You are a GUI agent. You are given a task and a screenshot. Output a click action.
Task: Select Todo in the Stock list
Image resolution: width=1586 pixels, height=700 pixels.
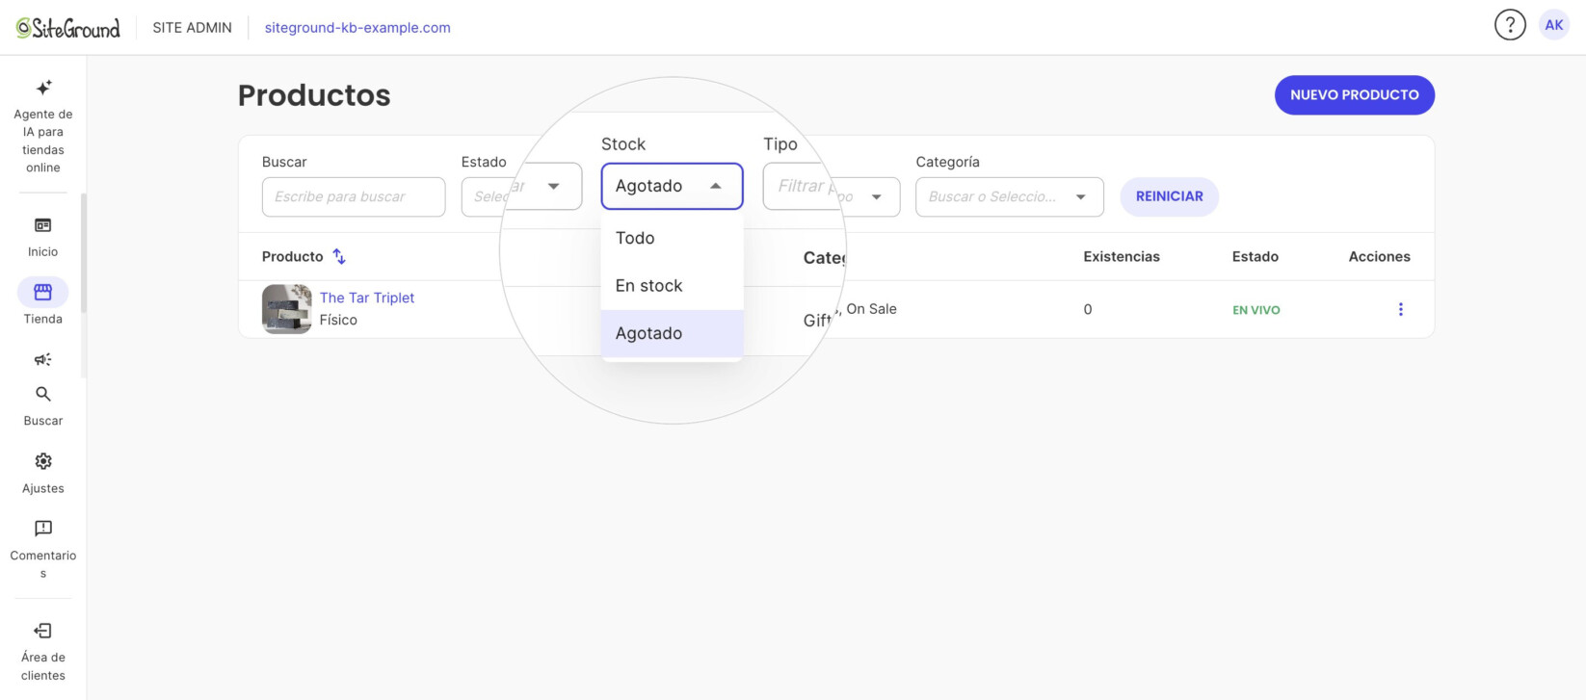tap(672, 238)
